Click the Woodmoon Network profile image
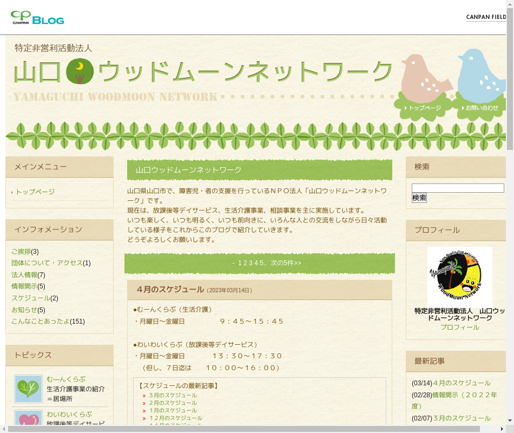The height and width of the screenshot is (433, 514). point(459,277)
